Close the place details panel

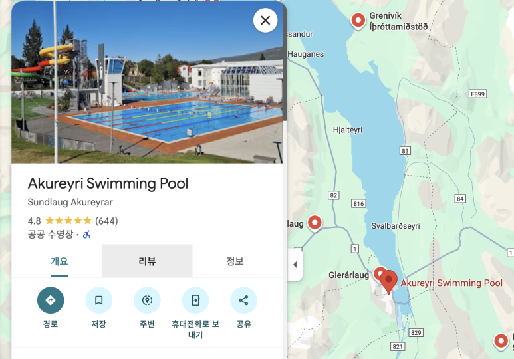click(x=265, y=21)
